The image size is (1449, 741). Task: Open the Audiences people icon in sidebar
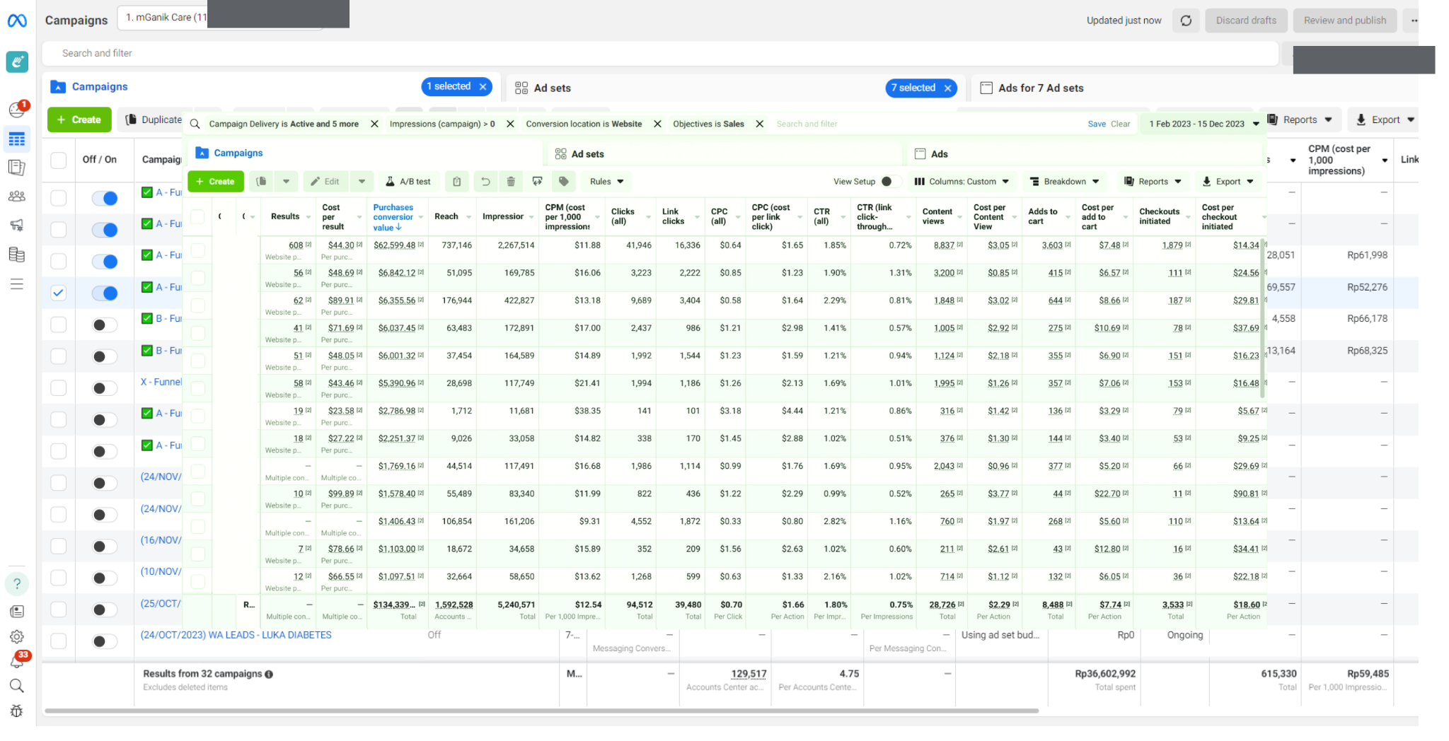pos(17,197)
